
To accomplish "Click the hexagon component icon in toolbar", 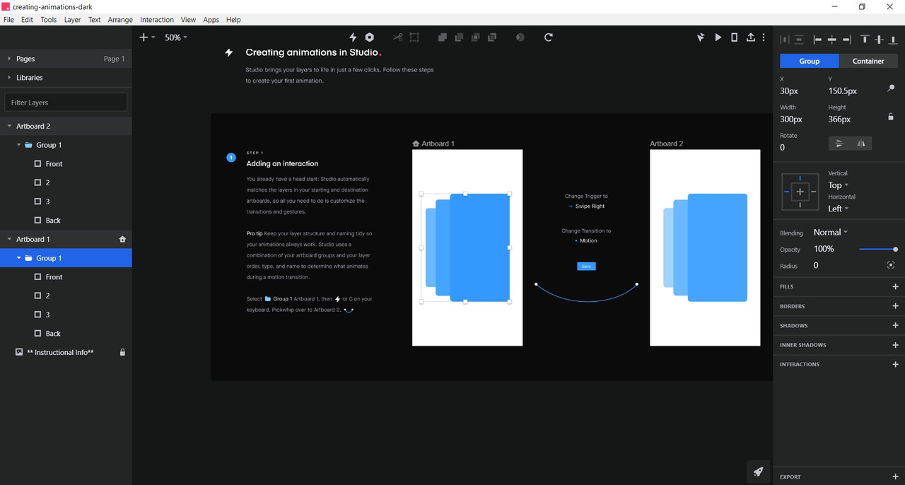I will coord(369,37).
